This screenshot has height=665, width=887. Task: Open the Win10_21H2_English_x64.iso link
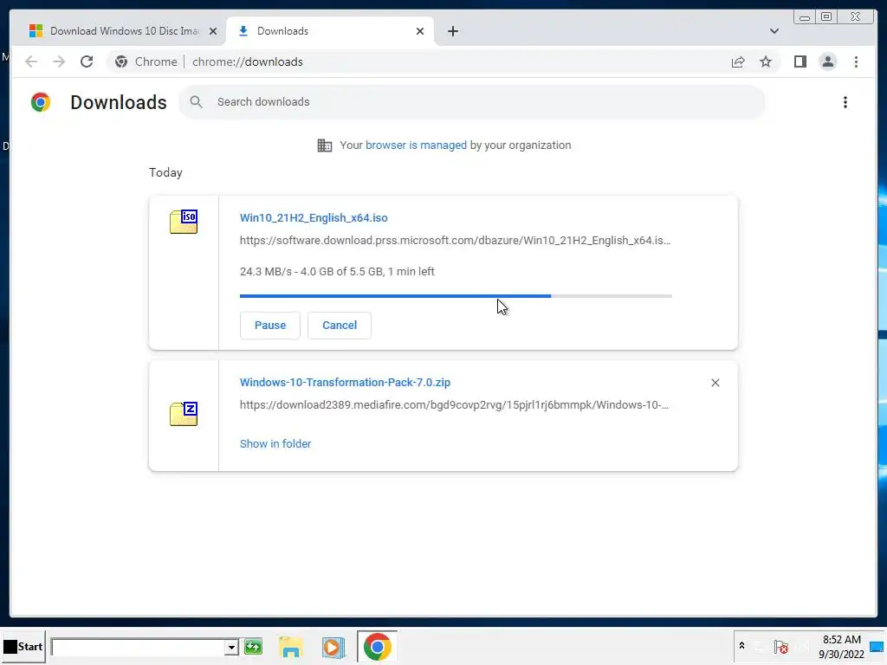[314, 217]
